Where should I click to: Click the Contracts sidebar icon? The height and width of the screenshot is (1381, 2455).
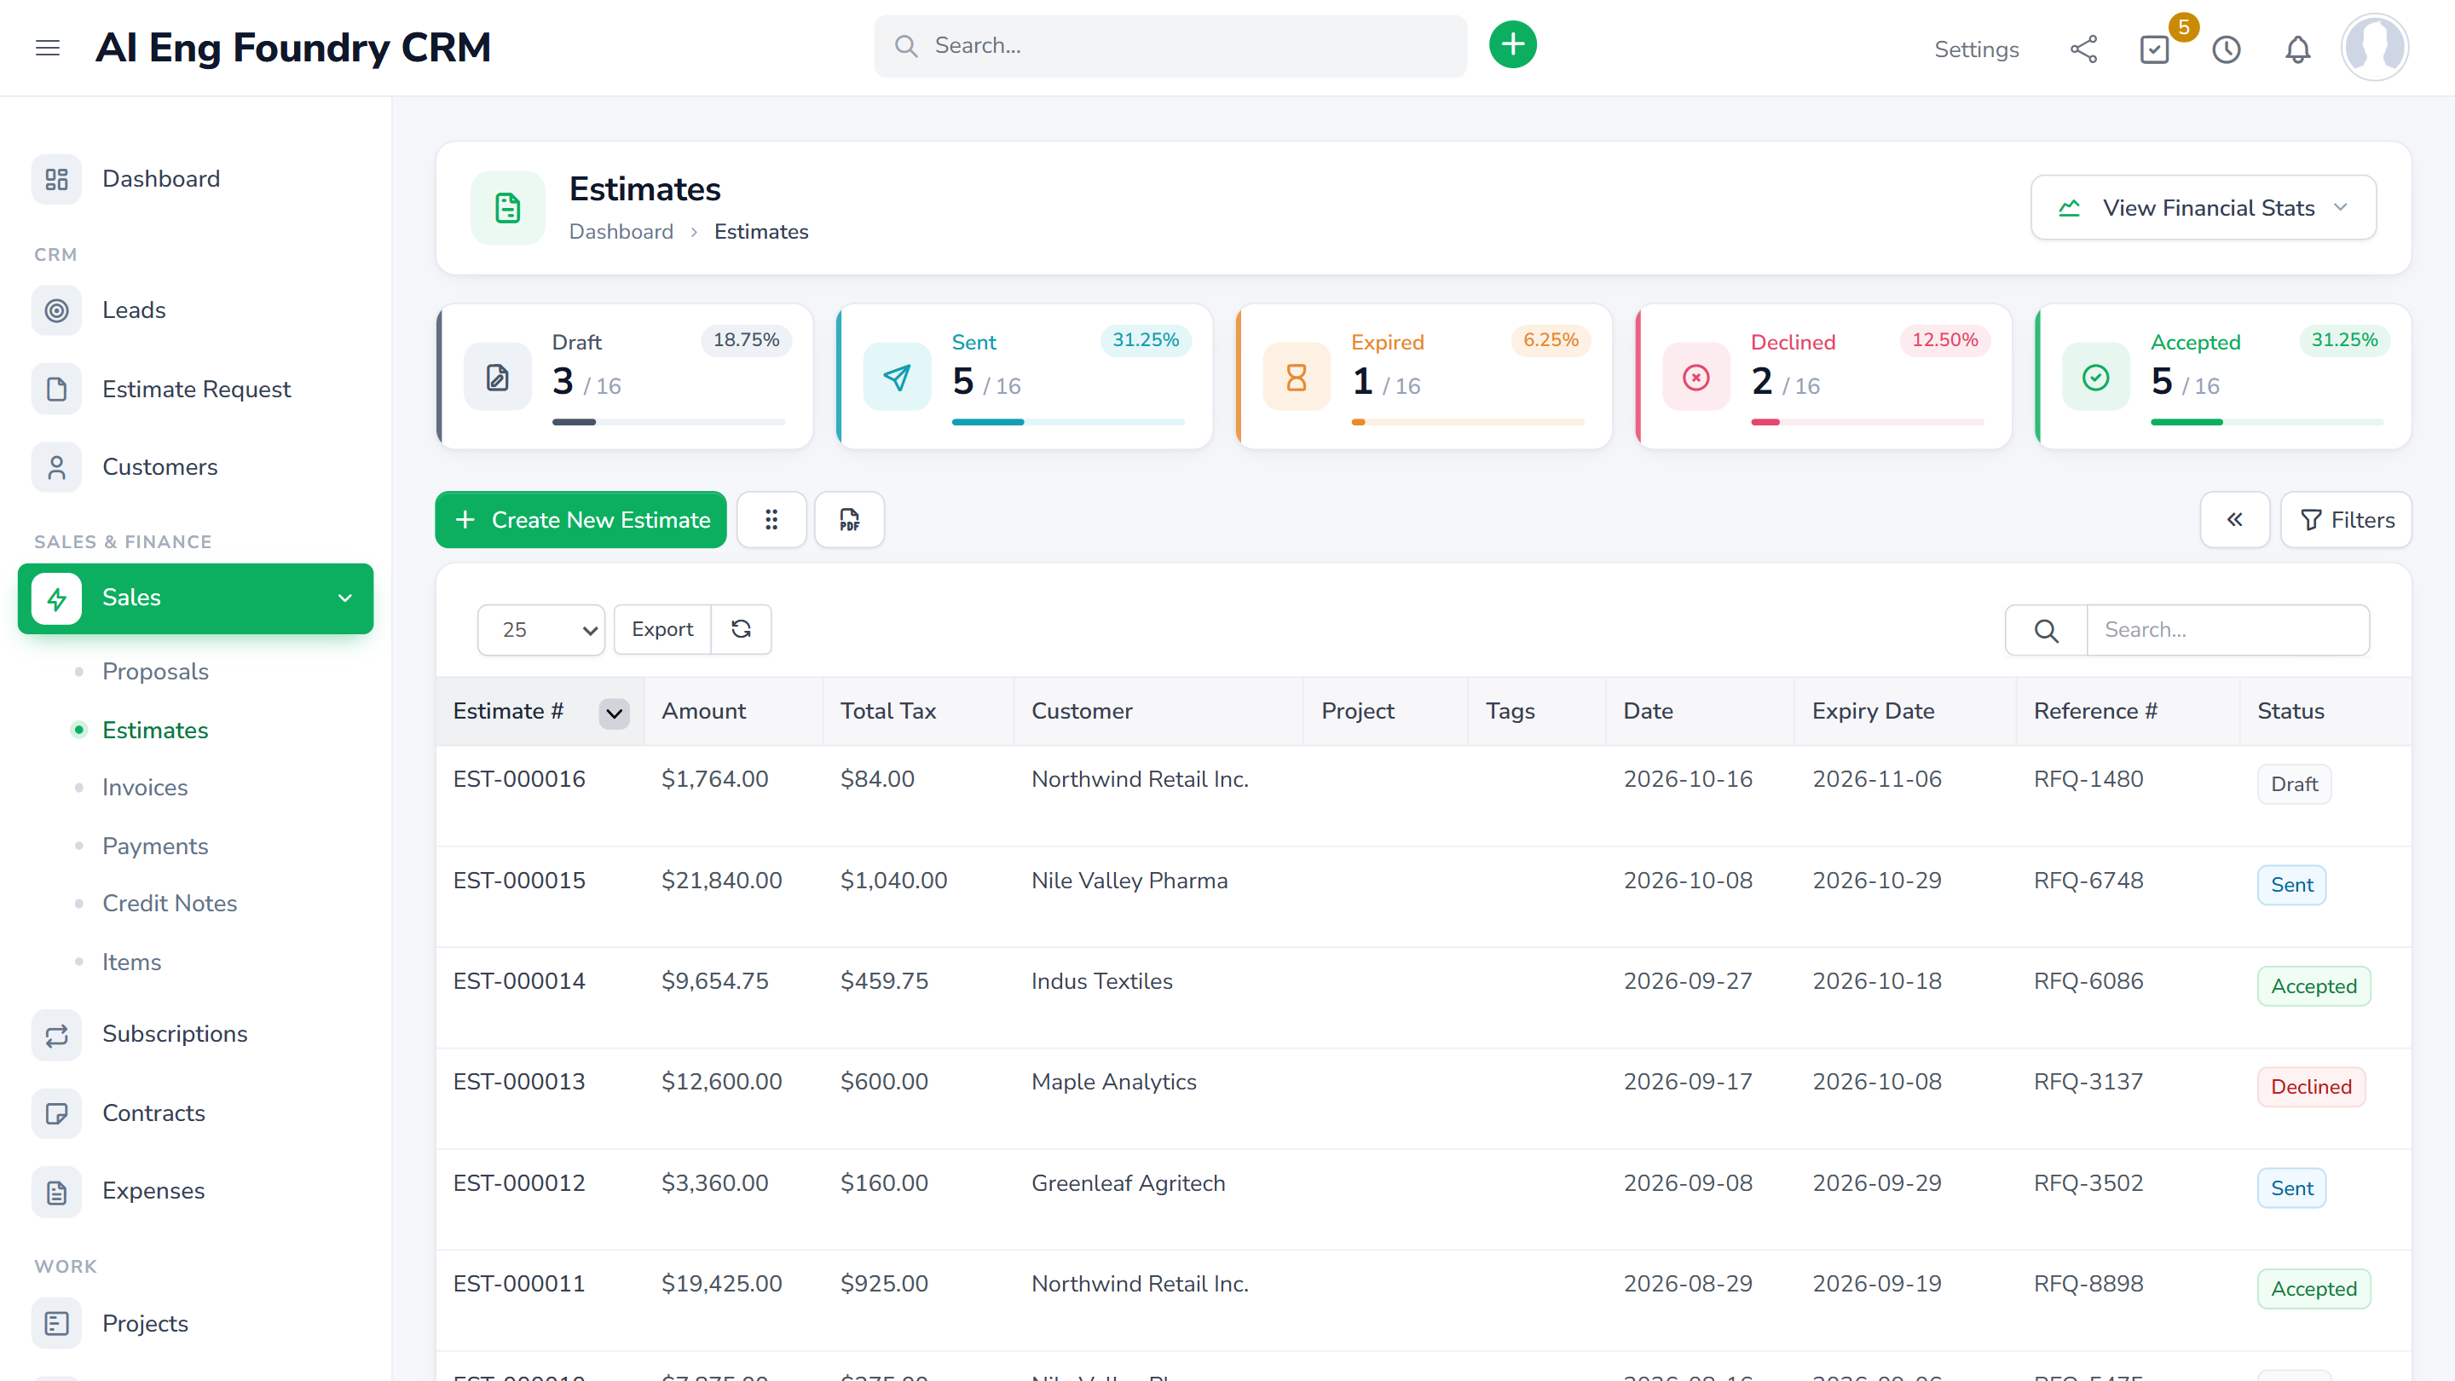[x=56, y=1112]
